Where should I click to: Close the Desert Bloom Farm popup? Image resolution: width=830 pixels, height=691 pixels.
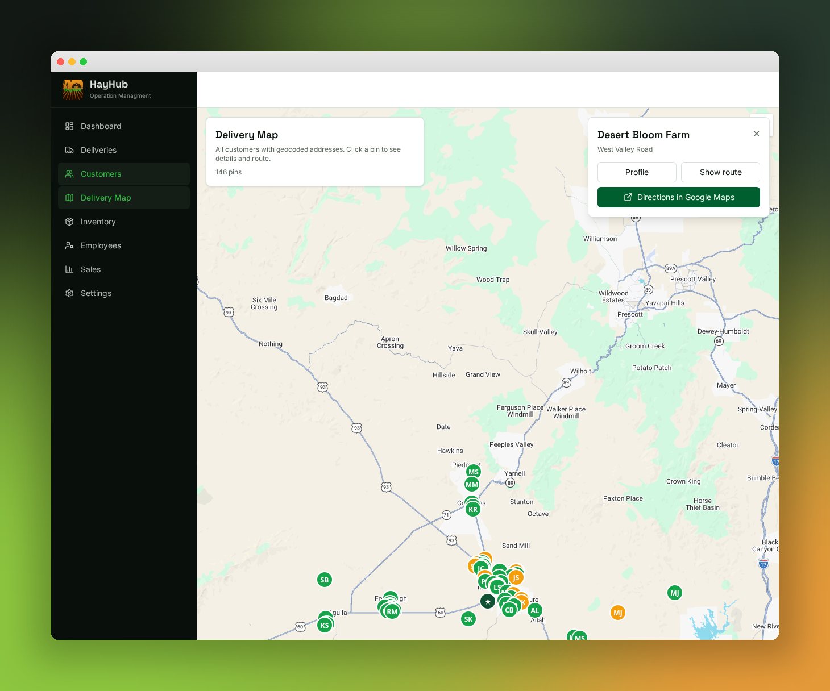pyautogui.click(x=756, y=134)
